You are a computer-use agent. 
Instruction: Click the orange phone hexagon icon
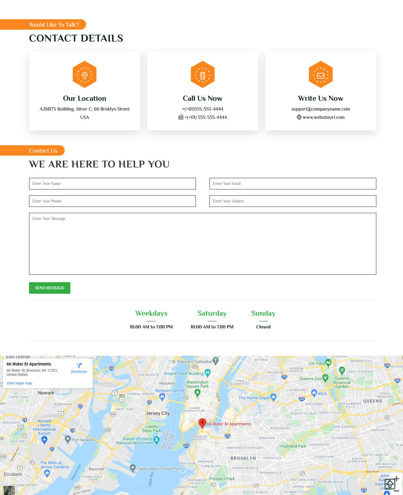pos(203,74)
